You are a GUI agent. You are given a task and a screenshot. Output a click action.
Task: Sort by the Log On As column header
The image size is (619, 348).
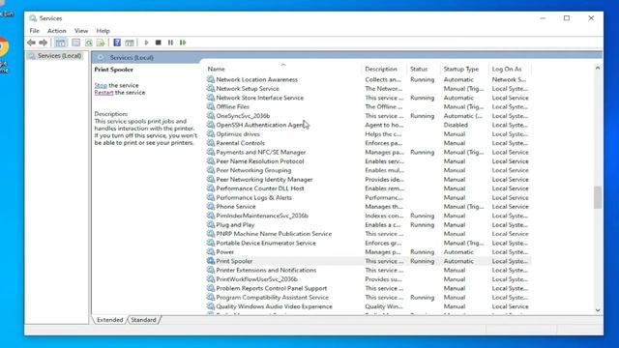[510, 69]
